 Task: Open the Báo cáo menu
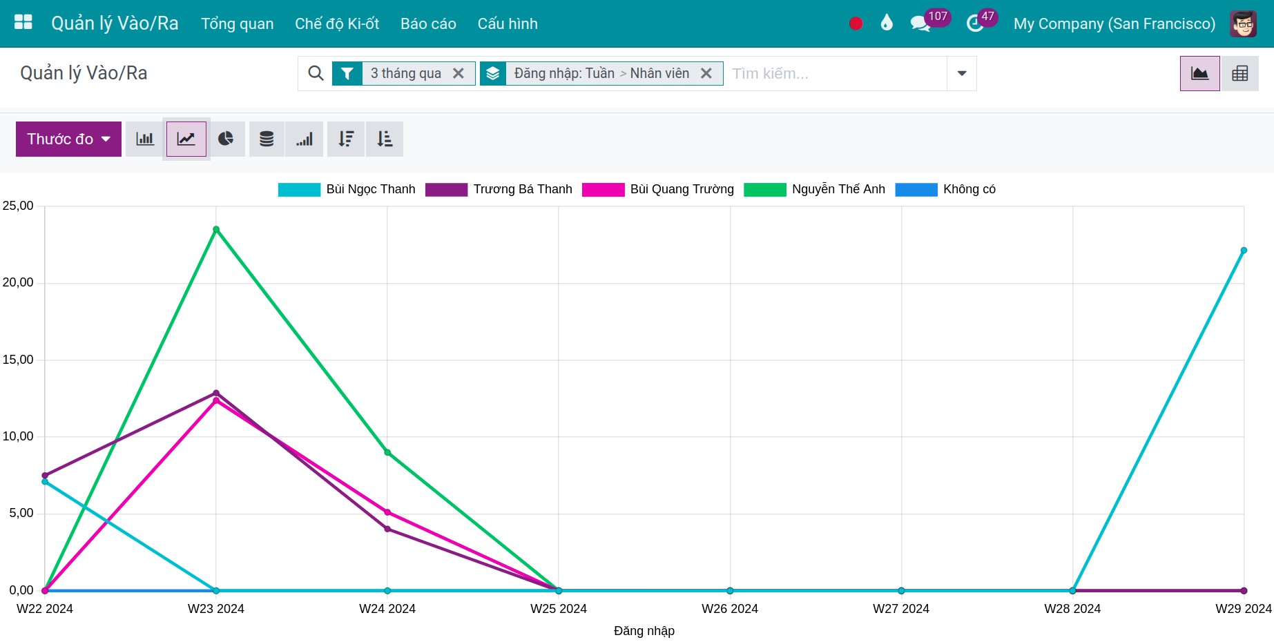point(428,23)
